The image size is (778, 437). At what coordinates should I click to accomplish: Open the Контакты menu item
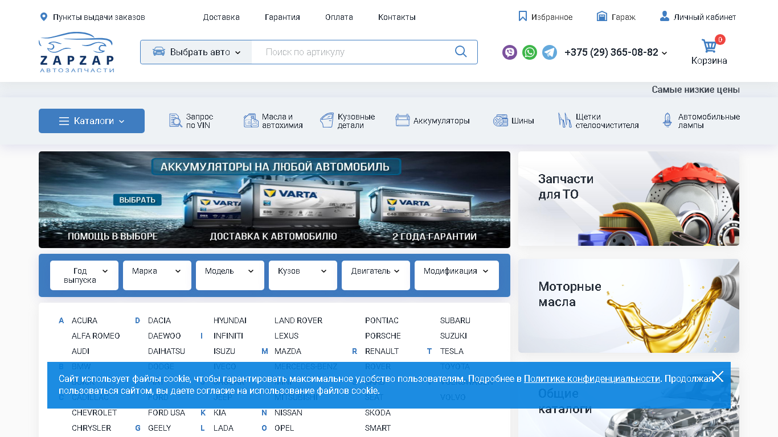397,17
